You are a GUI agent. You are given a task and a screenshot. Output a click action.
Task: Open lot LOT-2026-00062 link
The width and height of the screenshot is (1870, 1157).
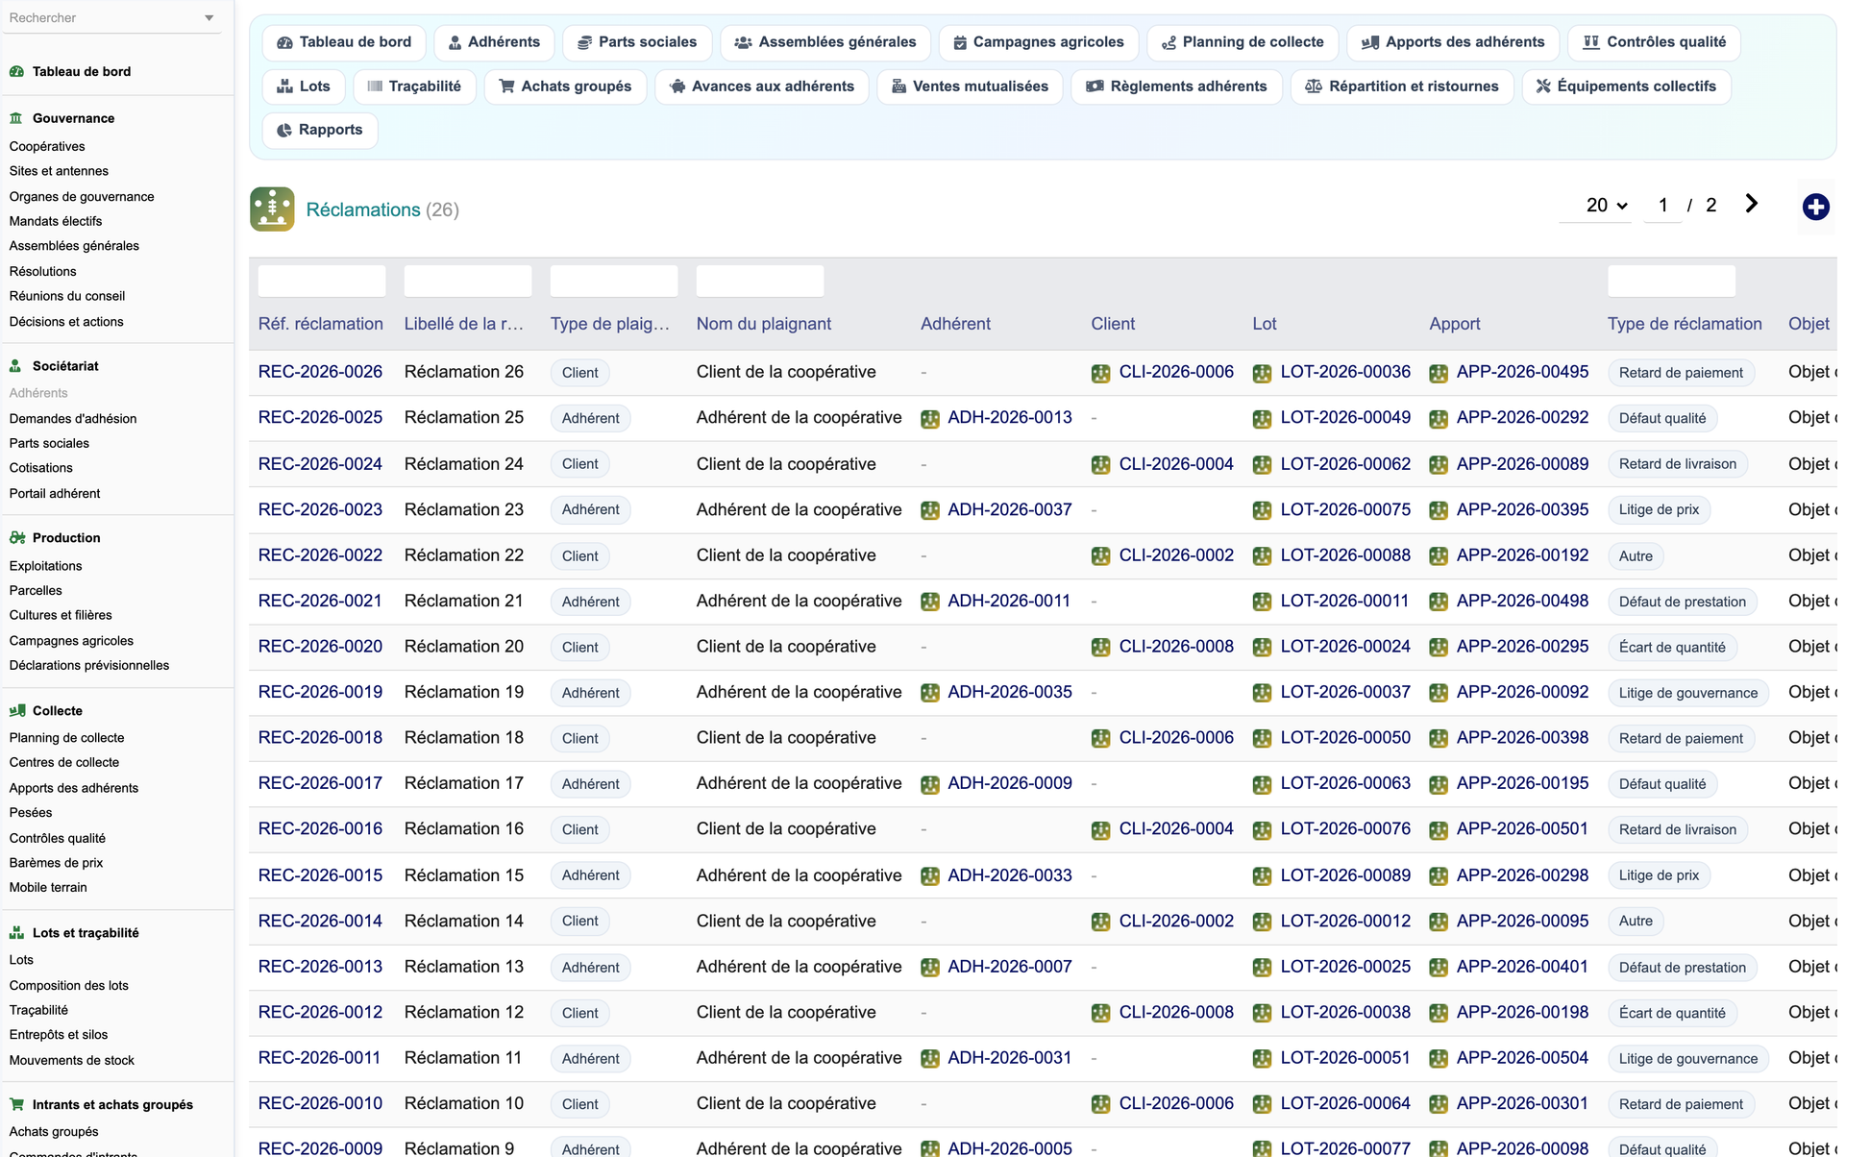click(x=1345, y=464)
